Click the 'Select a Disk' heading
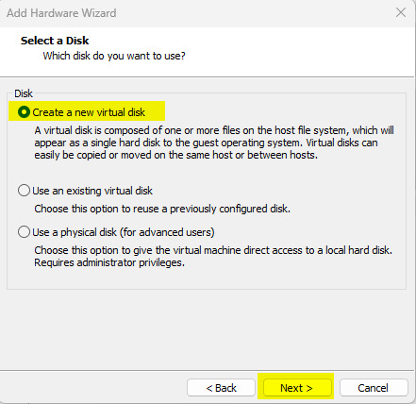The width and height of the screenshot is (416, 404). [55, 41]
